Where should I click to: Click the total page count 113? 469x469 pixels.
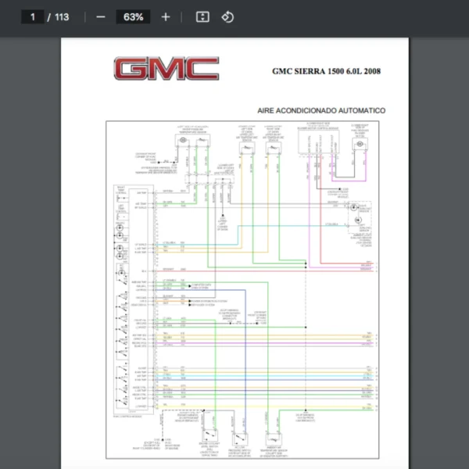click(62, 16)
